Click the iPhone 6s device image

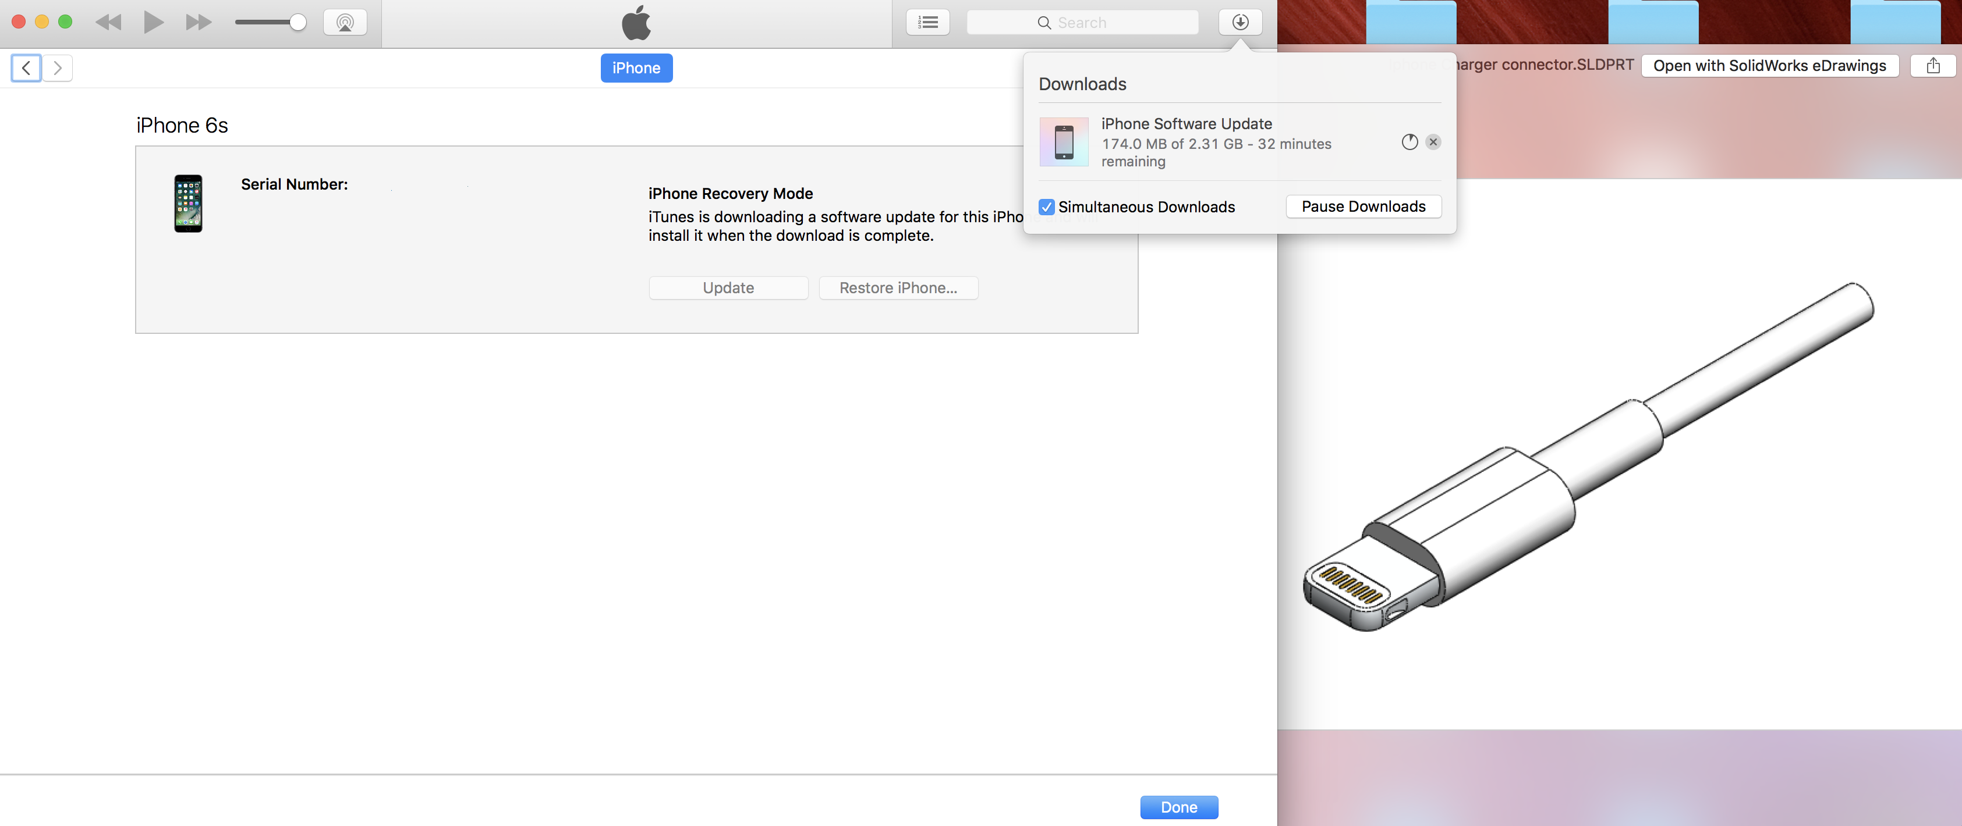pos(188,203)
